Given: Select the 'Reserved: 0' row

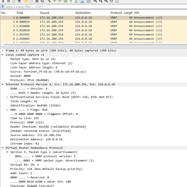Looking at the screenshot, I should [29, 178].
